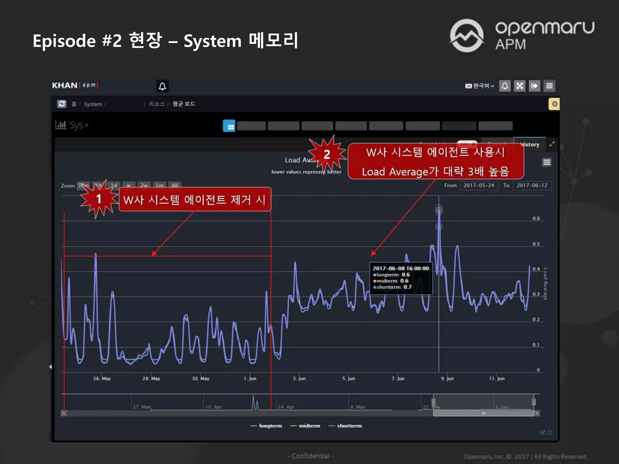This screenshot has width=619, height=464.
Task: Go to System in the breadcrumb
Action: 93,104
